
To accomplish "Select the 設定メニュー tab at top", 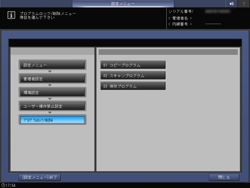I will tap(123, 3).
